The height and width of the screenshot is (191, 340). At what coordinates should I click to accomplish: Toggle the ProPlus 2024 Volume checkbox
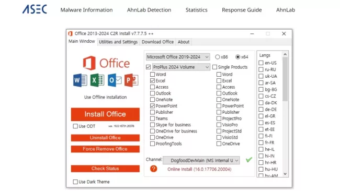click(149, 67)
